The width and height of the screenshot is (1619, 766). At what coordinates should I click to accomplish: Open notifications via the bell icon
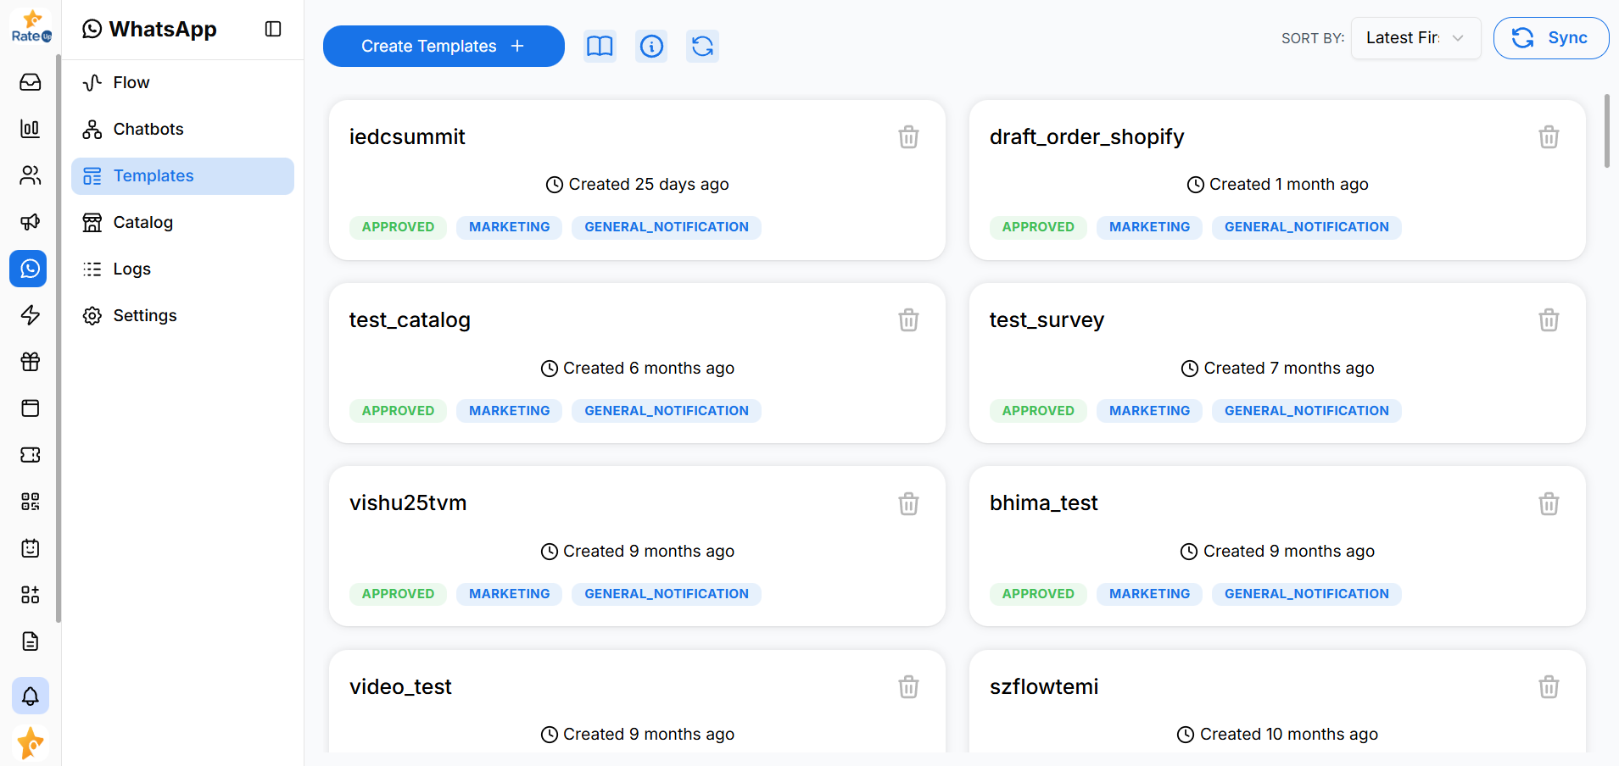[30, 696]
